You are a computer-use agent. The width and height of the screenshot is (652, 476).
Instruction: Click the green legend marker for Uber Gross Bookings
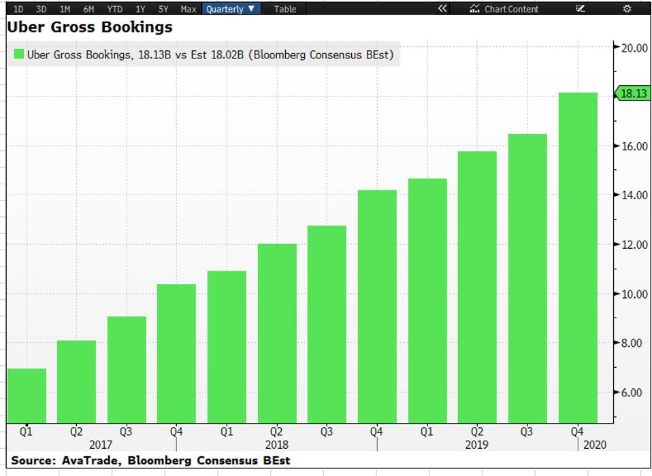click(18, 55)
